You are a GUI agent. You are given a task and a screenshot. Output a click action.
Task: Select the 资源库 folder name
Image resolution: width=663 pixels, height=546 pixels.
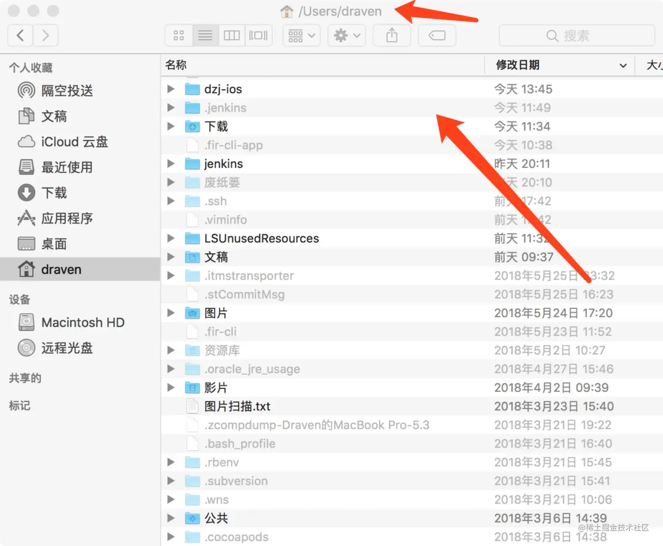tap(222, 350)
